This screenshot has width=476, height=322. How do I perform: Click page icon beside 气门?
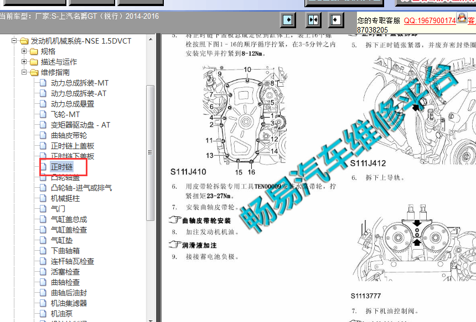click(x=43, y=209)
